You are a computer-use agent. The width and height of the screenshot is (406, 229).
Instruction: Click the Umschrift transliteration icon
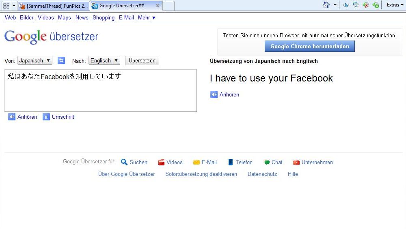(46, 117)
